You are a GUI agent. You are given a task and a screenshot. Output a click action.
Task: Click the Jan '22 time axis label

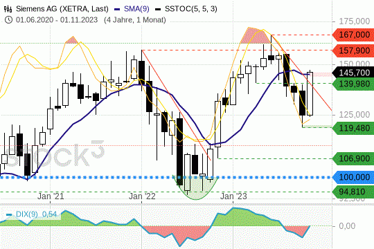(x=142, y=196)
